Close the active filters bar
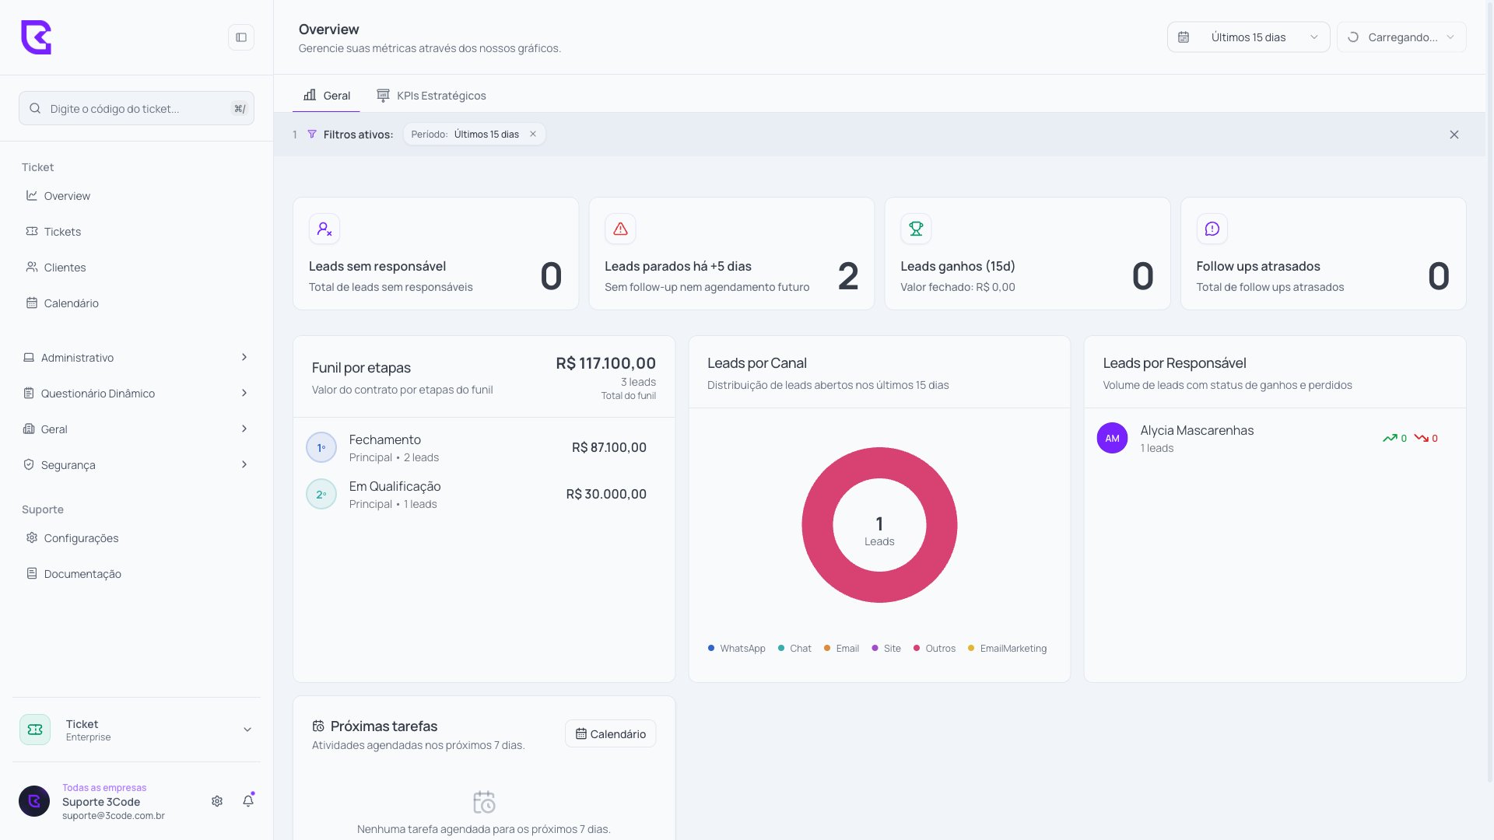 (x=1454, y=135)
